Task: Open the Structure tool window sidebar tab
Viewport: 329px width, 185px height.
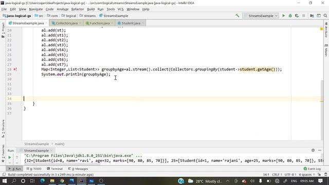Action: (x=3, y=129)
